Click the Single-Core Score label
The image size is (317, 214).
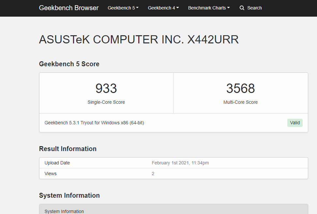(x=106, y=102)
